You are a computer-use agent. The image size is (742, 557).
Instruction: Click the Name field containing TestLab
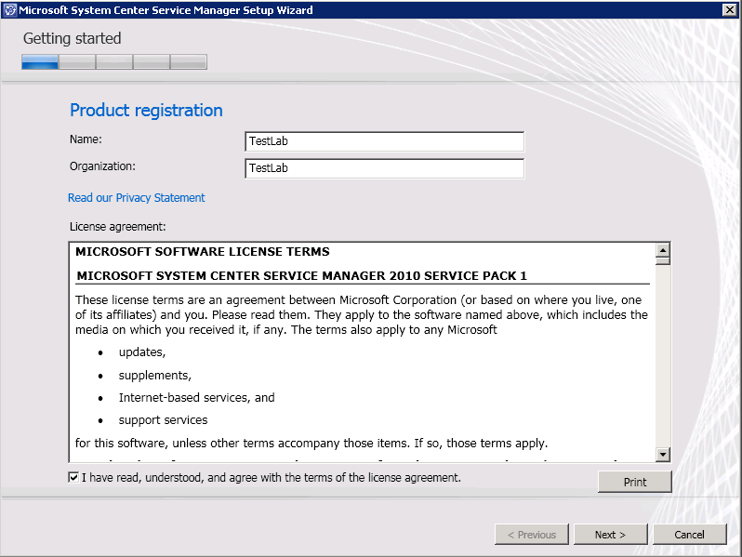(x=384, y=141)
